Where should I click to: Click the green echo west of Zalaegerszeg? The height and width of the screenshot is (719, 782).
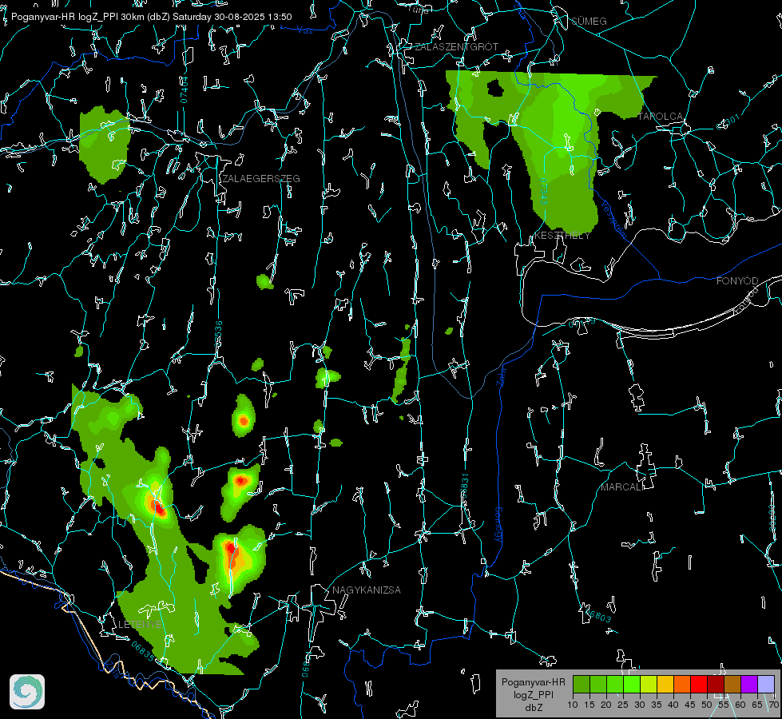tap(104, 144)
